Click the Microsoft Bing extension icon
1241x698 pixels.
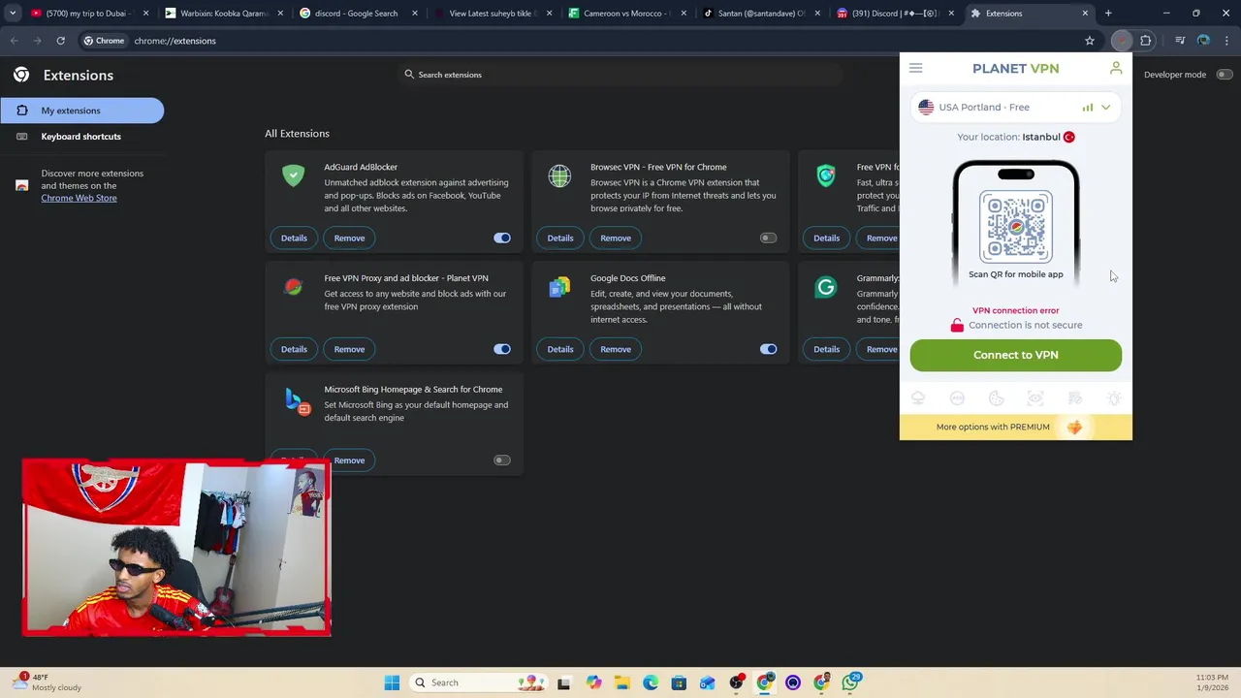point(297,400)
